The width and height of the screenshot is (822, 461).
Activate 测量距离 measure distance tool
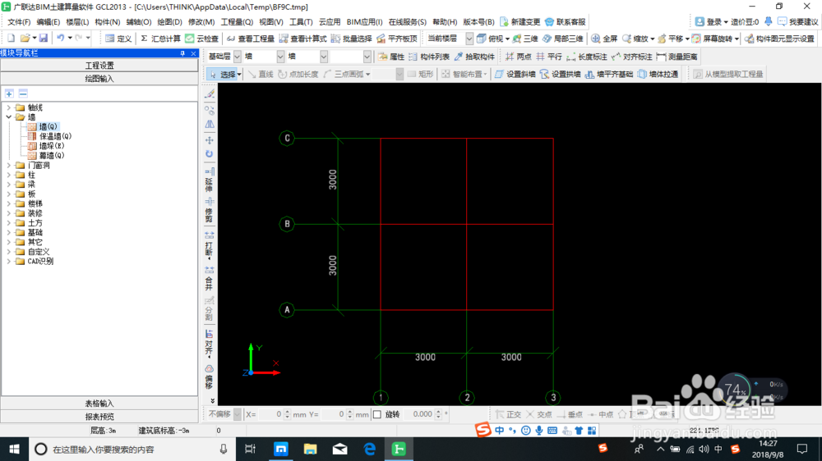[677, 57]
